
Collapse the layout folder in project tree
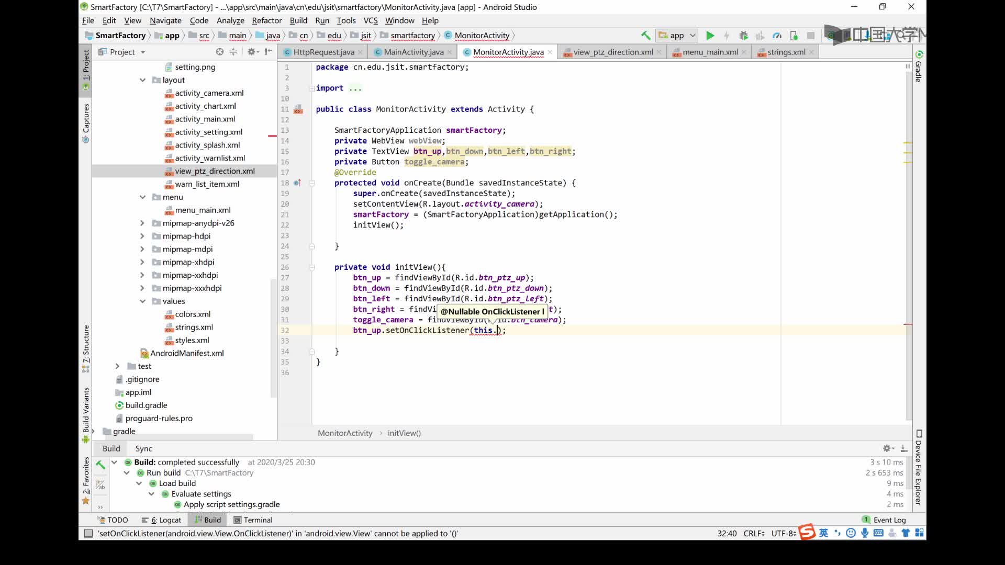142,80
